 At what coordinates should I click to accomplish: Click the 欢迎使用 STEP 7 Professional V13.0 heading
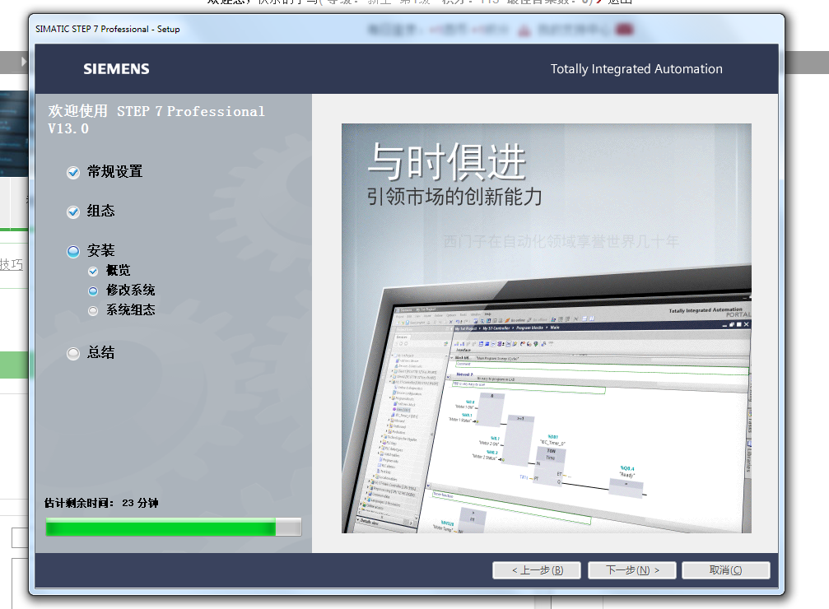156,119
